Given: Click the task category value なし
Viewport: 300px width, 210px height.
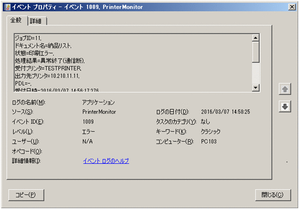Looking at the screenshot, I should 205,122.
